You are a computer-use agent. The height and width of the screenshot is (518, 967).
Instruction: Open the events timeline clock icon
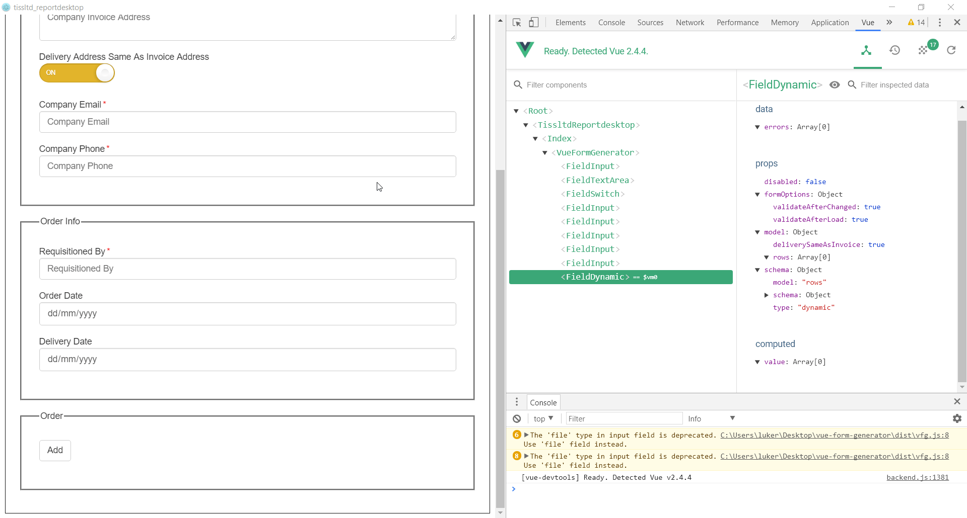point(895,51)
